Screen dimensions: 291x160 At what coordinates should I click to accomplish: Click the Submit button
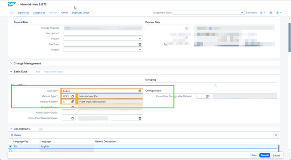tap(264, 155)
